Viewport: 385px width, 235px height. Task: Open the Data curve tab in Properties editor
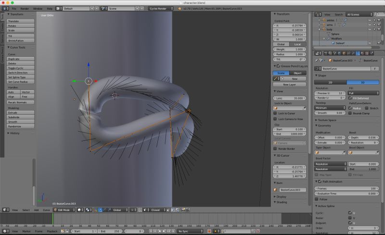click(358, 53)
